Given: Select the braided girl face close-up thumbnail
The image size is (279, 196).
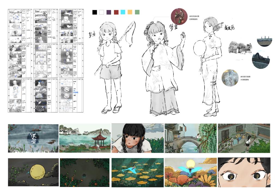Looking at the screenshot, I should click(x=138, y=138).
